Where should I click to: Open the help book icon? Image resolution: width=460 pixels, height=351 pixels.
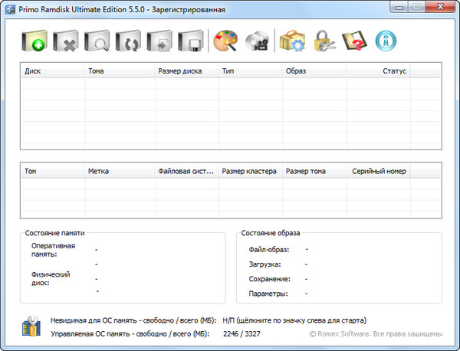point(356,41)
